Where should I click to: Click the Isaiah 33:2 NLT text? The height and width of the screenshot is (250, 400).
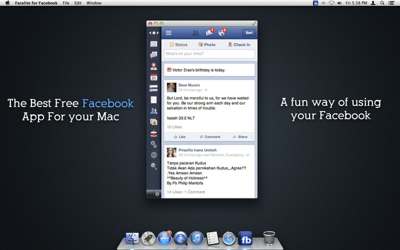pos(181,118)
